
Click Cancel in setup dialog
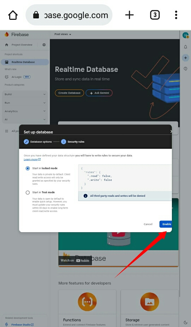(x=148, y=224)
